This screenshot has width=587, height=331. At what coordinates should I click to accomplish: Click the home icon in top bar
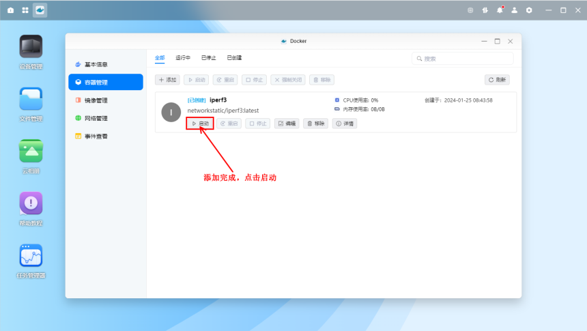10,10
